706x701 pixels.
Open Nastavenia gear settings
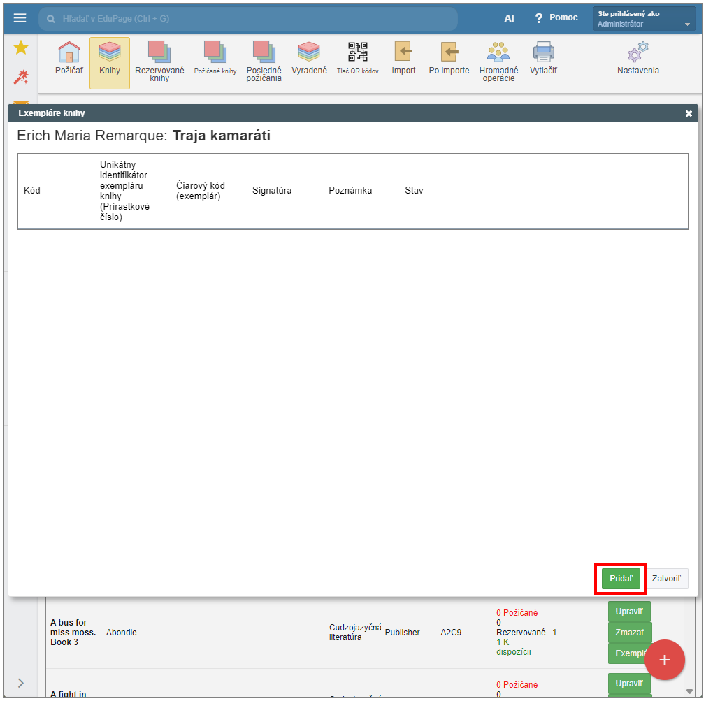coord(637,59)
